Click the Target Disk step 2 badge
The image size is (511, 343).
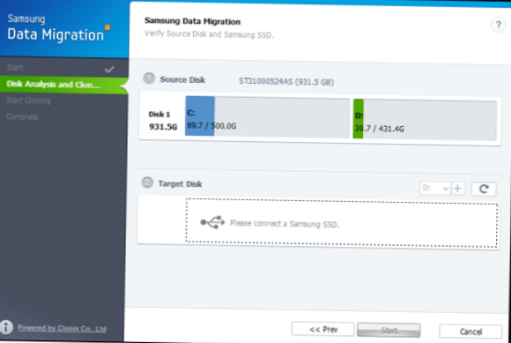pyautogui.click(x=147, y=183)
